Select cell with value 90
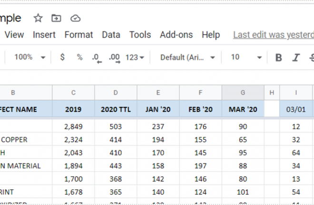The width and height of the screenshot is (314, 205). 243,126
